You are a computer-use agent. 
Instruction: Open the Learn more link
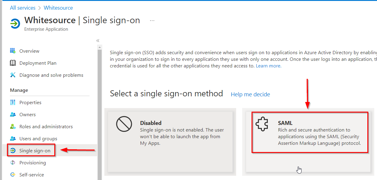tap(268, 66)
